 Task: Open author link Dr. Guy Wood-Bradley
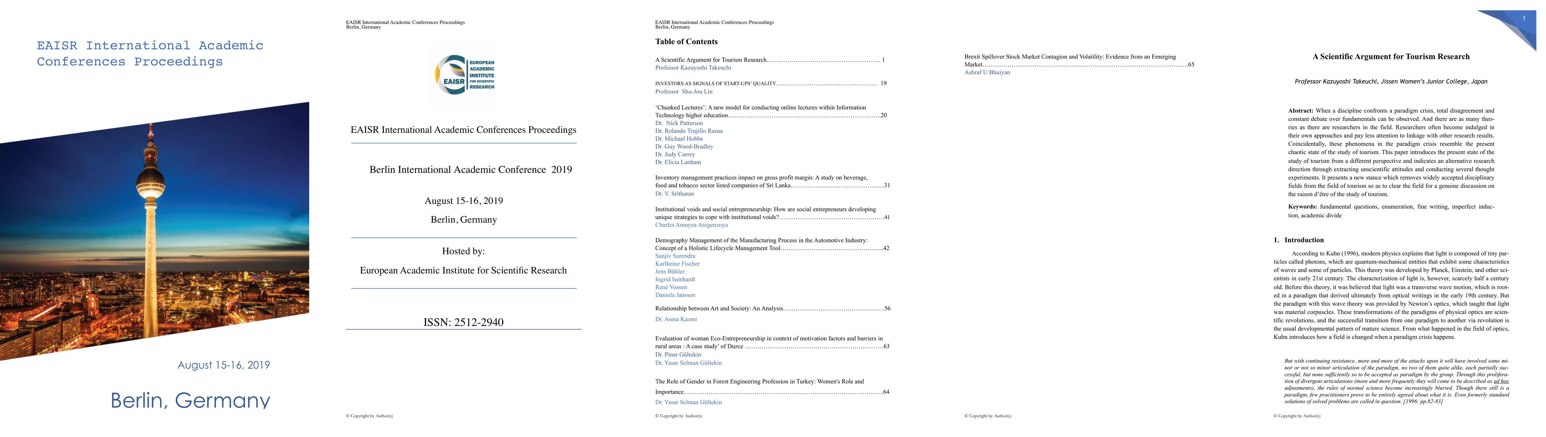(684, 146)
